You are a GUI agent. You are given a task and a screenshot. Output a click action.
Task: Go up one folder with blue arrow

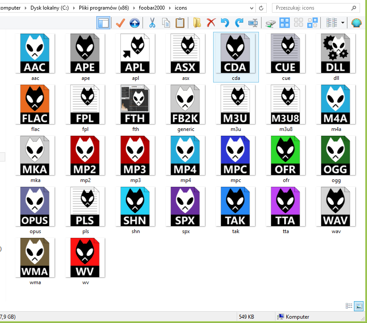[x=135, y=23]
